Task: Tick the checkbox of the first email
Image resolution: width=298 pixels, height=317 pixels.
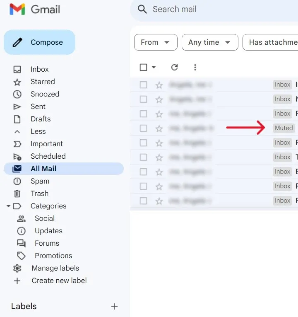Action: 143,85
